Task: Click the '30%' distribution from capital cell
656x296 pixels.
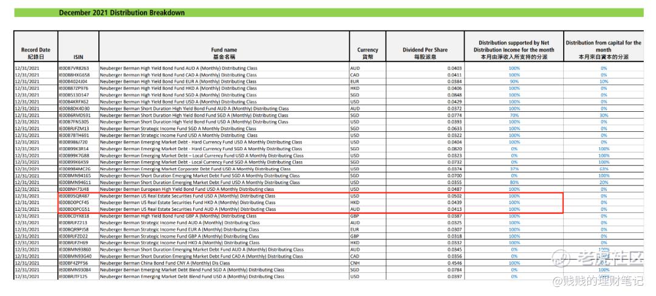Action: [x=604, y=115]
